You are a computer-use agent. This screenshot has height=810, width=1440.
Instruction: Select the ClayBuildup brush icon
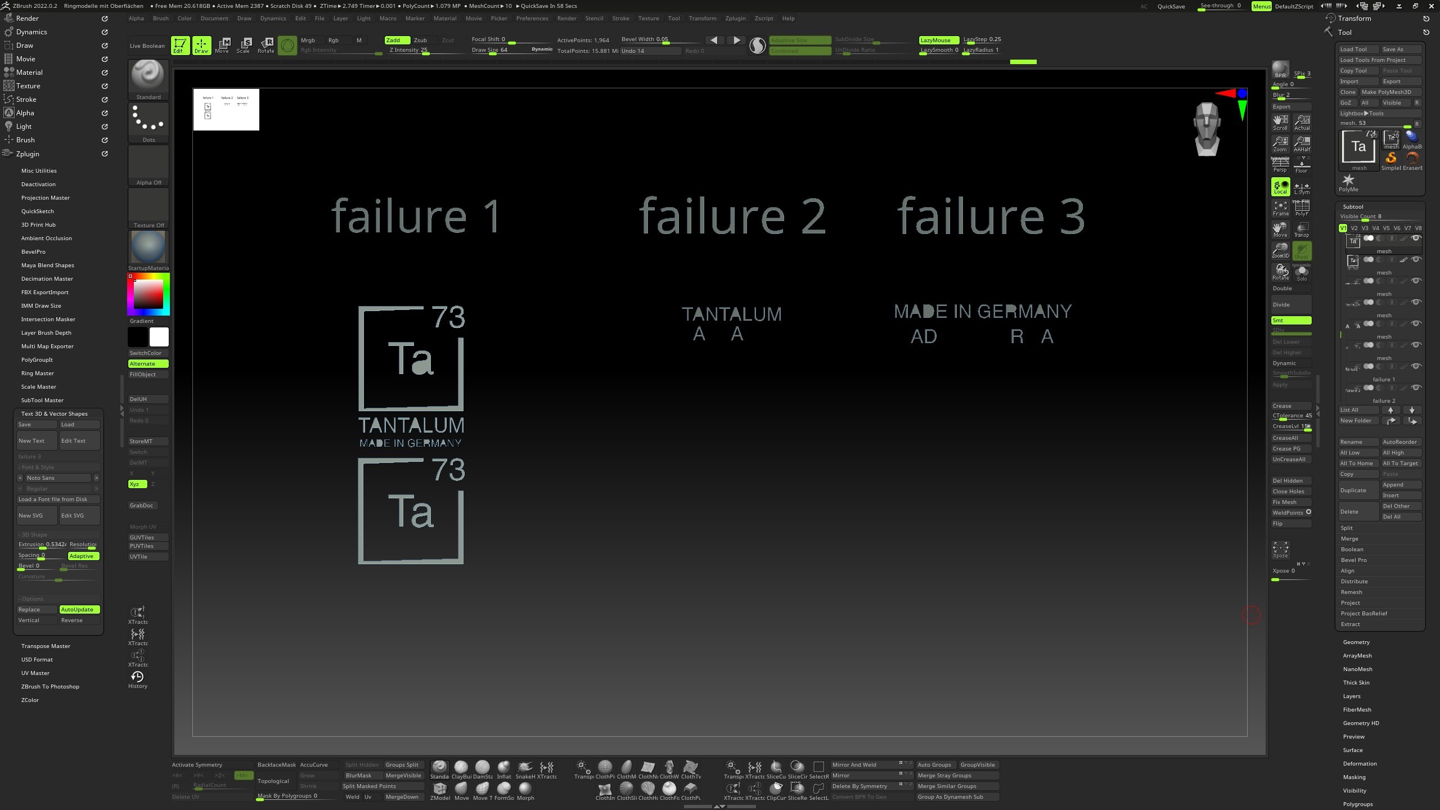click(461, 769)
